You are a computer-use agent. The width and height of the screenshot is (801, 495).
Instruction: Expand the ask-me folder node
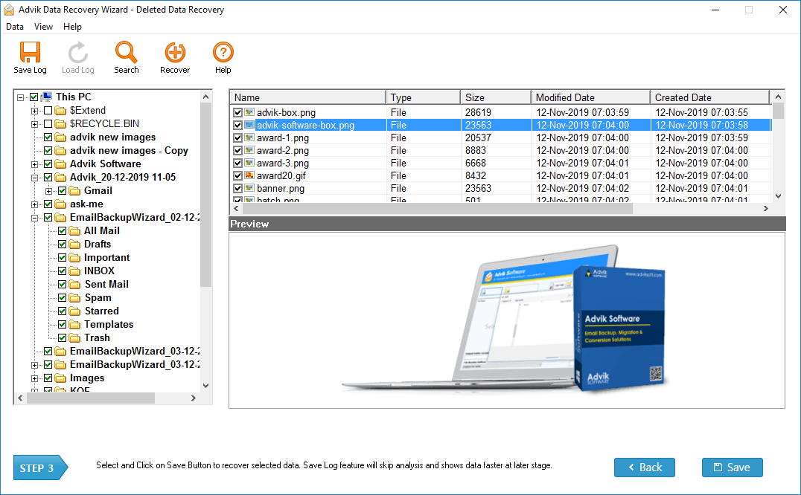pyautogui.click(x=34, y=204)
